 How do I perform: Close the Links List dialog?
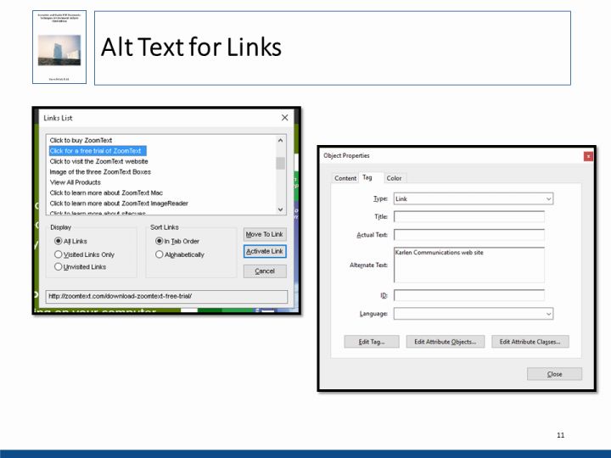point(285,118)
